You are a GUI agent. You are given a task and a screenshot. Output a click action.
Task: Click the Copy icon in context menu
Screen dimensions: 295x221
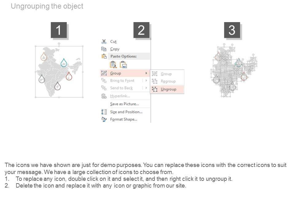pyautogui.click(x=104, y=49)
